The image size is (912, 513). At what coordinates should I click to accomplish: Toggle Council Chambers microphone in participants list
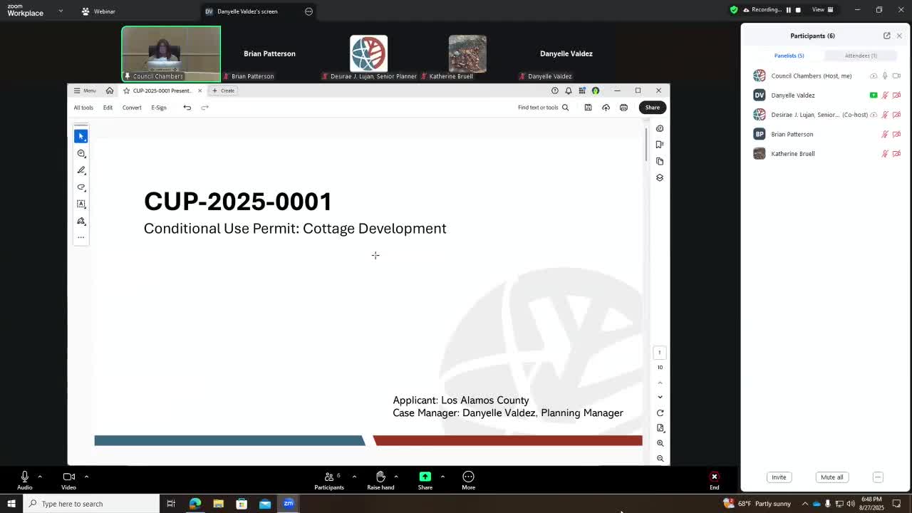(885, 76)
